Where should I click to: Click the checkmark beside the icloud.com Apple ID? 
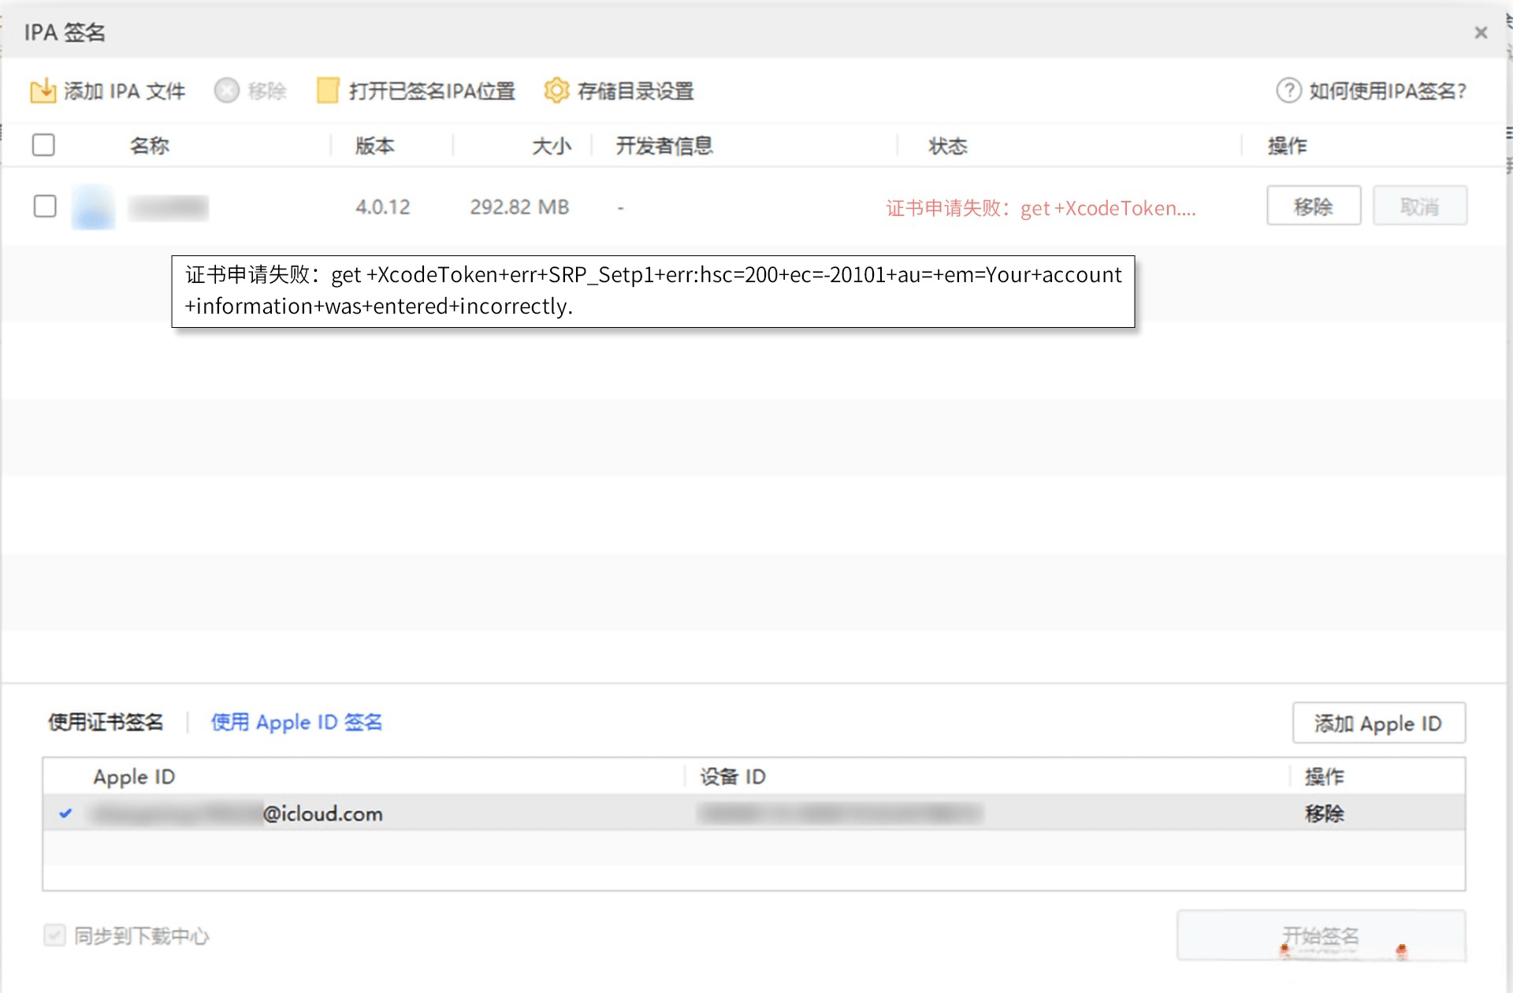66,814
